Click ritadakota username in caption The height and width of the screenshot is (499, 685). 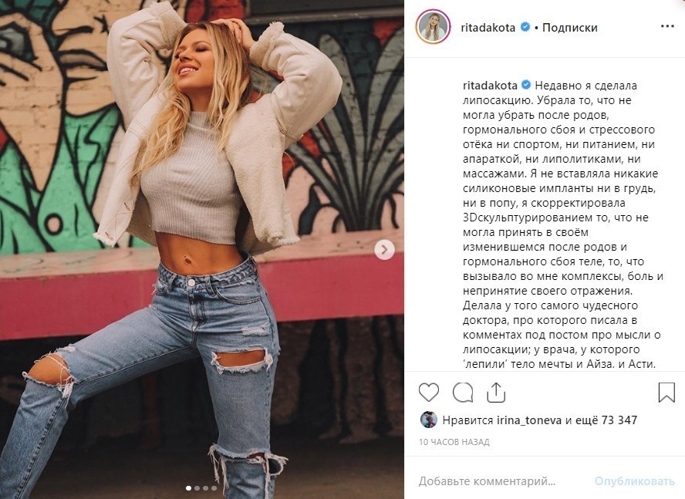tap(490, 85)
